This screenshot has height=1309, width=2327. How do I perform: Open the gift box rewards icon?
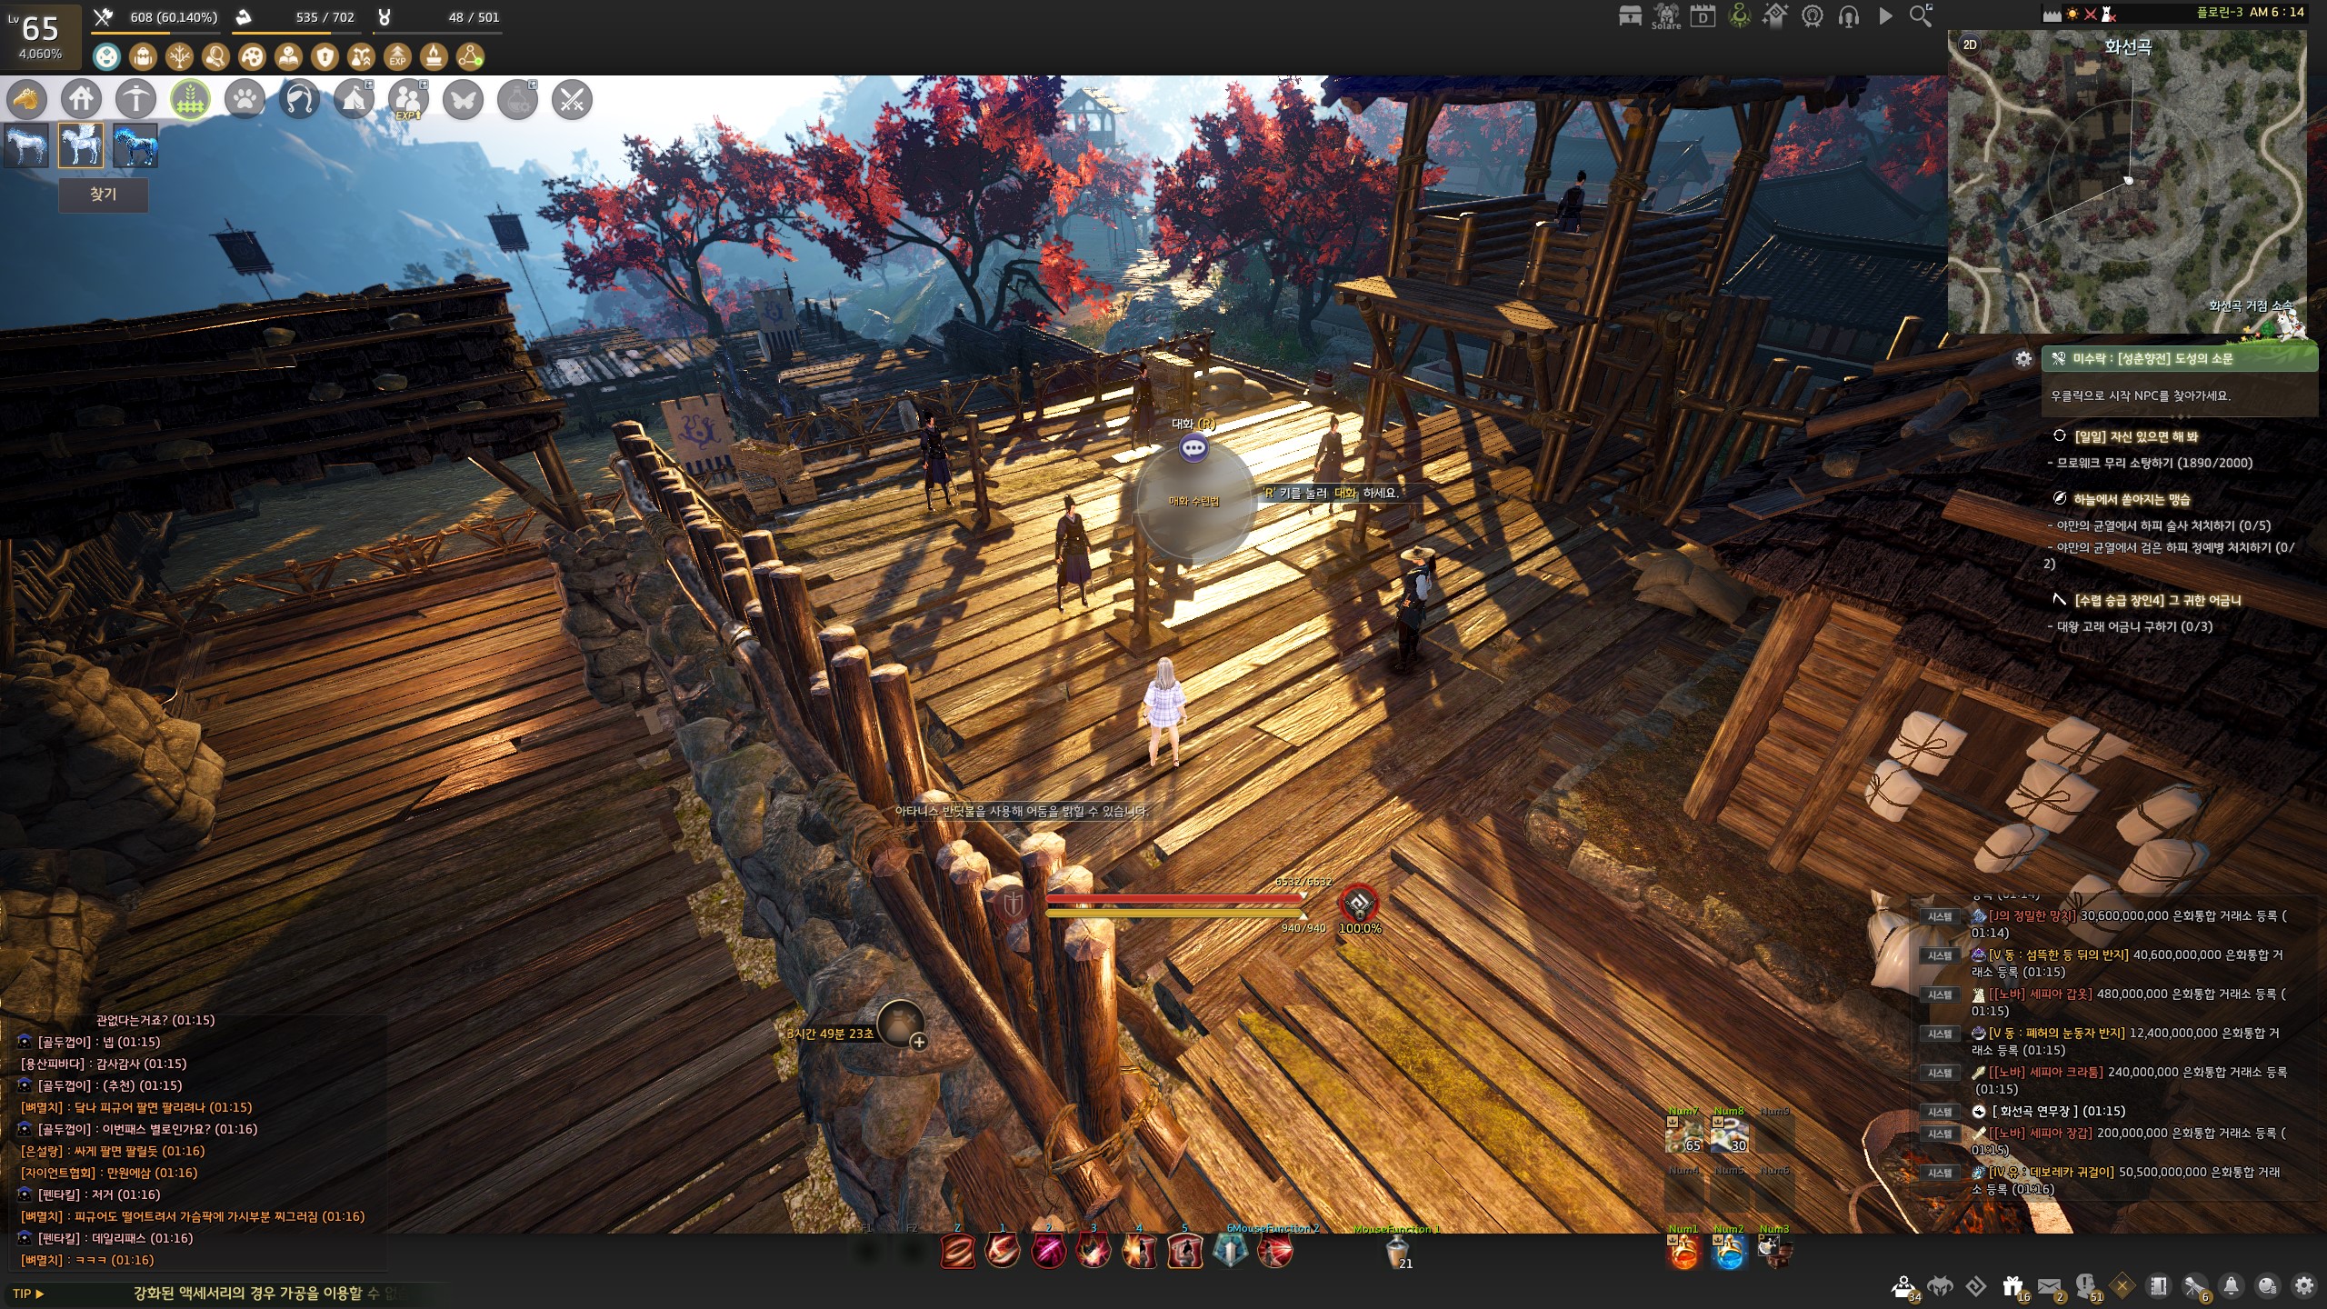point(2012,1286)
